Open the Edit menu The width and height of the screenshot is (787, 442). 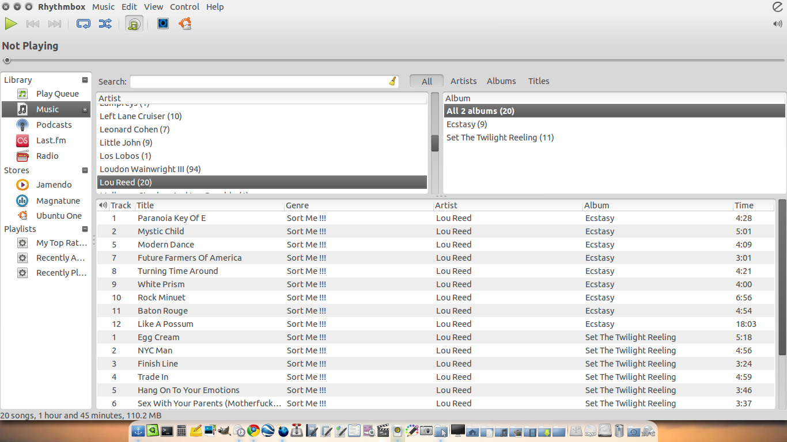pos(129,7)
